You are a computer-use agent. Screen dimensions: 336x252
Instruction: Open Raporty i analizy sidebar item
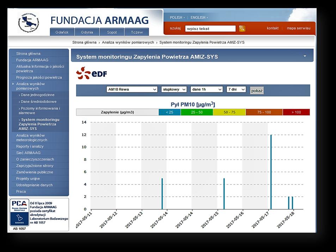[30, 146]
